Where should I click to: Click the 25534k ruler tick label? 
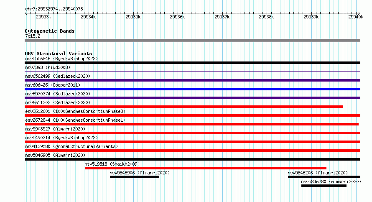(x=88, y=17)
